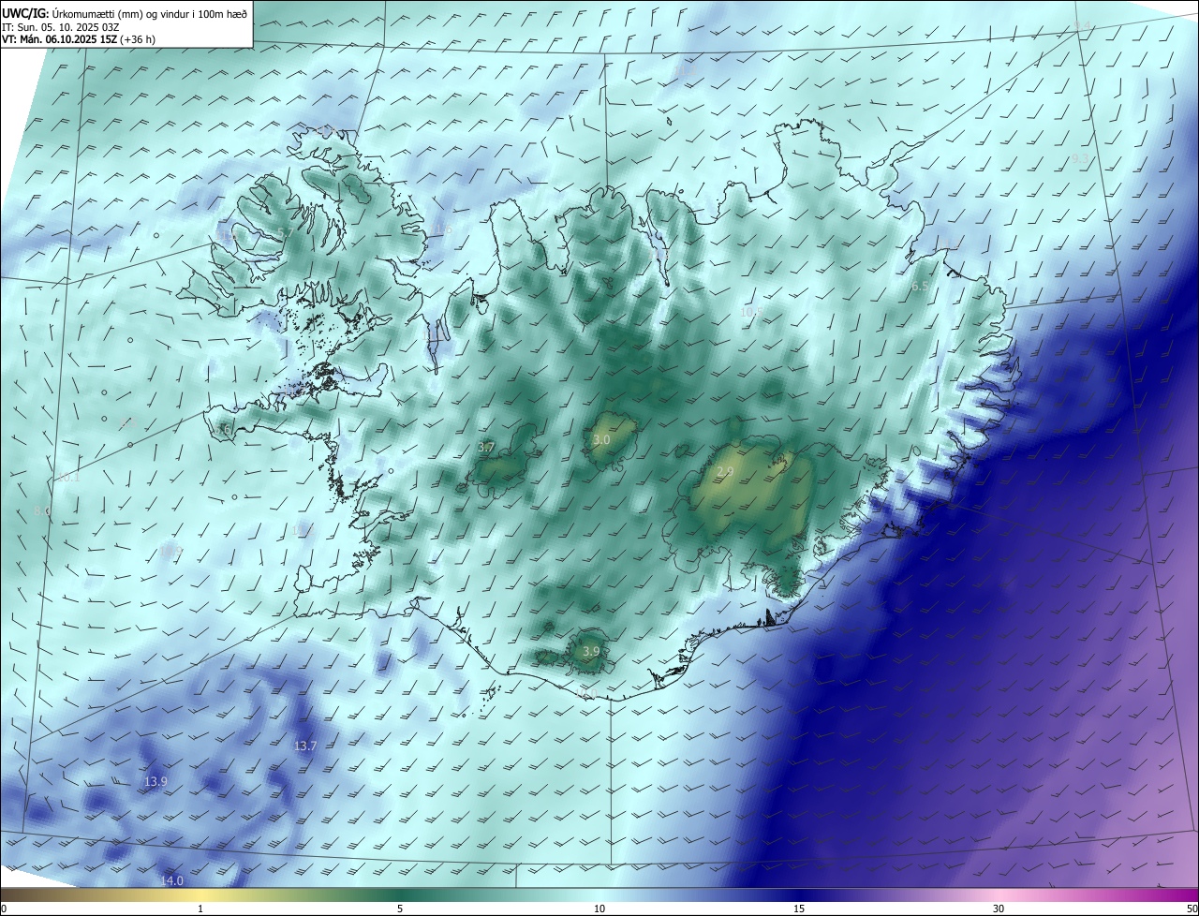Click the '9.4' value at the top right
Viewport: 1199px width, 916px height.
pyautogui.click(x=1082, y=25)
